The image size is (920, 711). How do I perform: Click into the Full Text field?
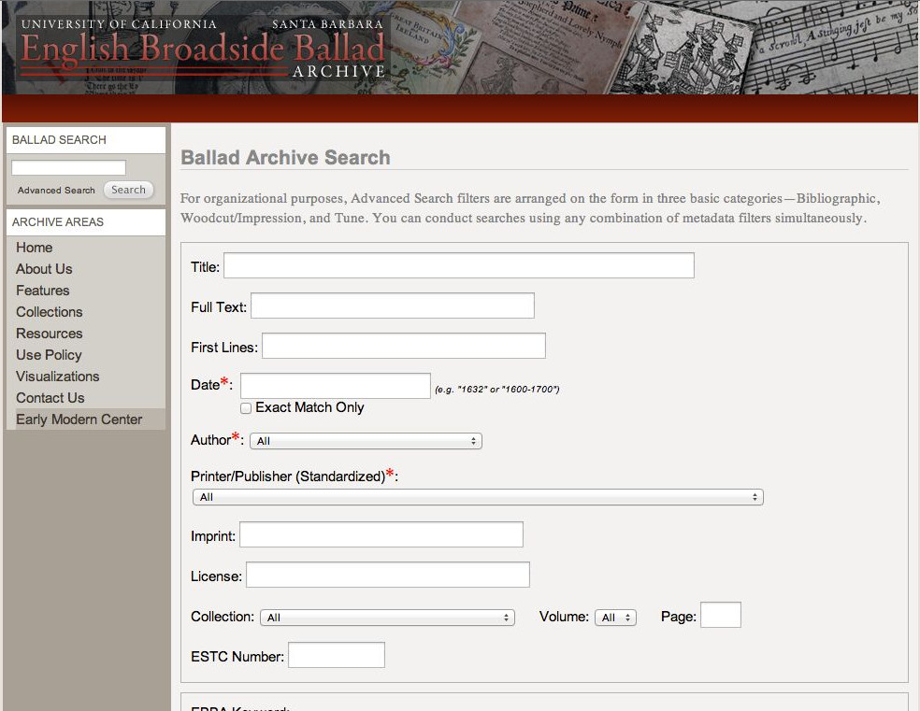click(393, 306)
